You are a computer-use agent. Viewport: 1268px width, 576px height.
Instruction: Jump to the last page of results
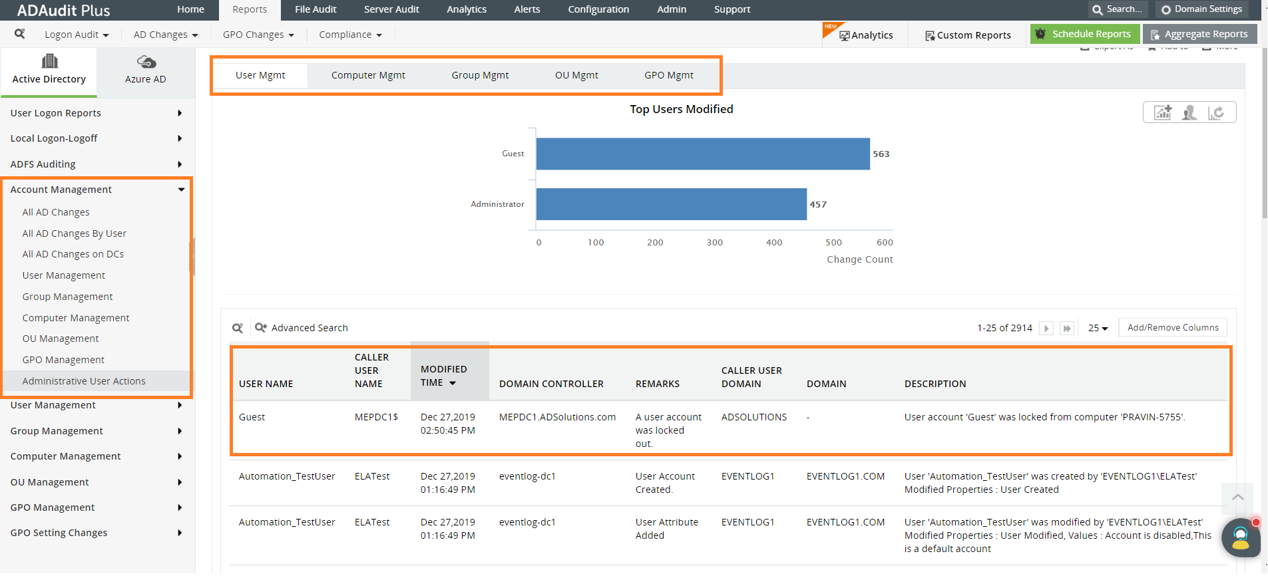pyautogui.click(x=1067, y=328)
